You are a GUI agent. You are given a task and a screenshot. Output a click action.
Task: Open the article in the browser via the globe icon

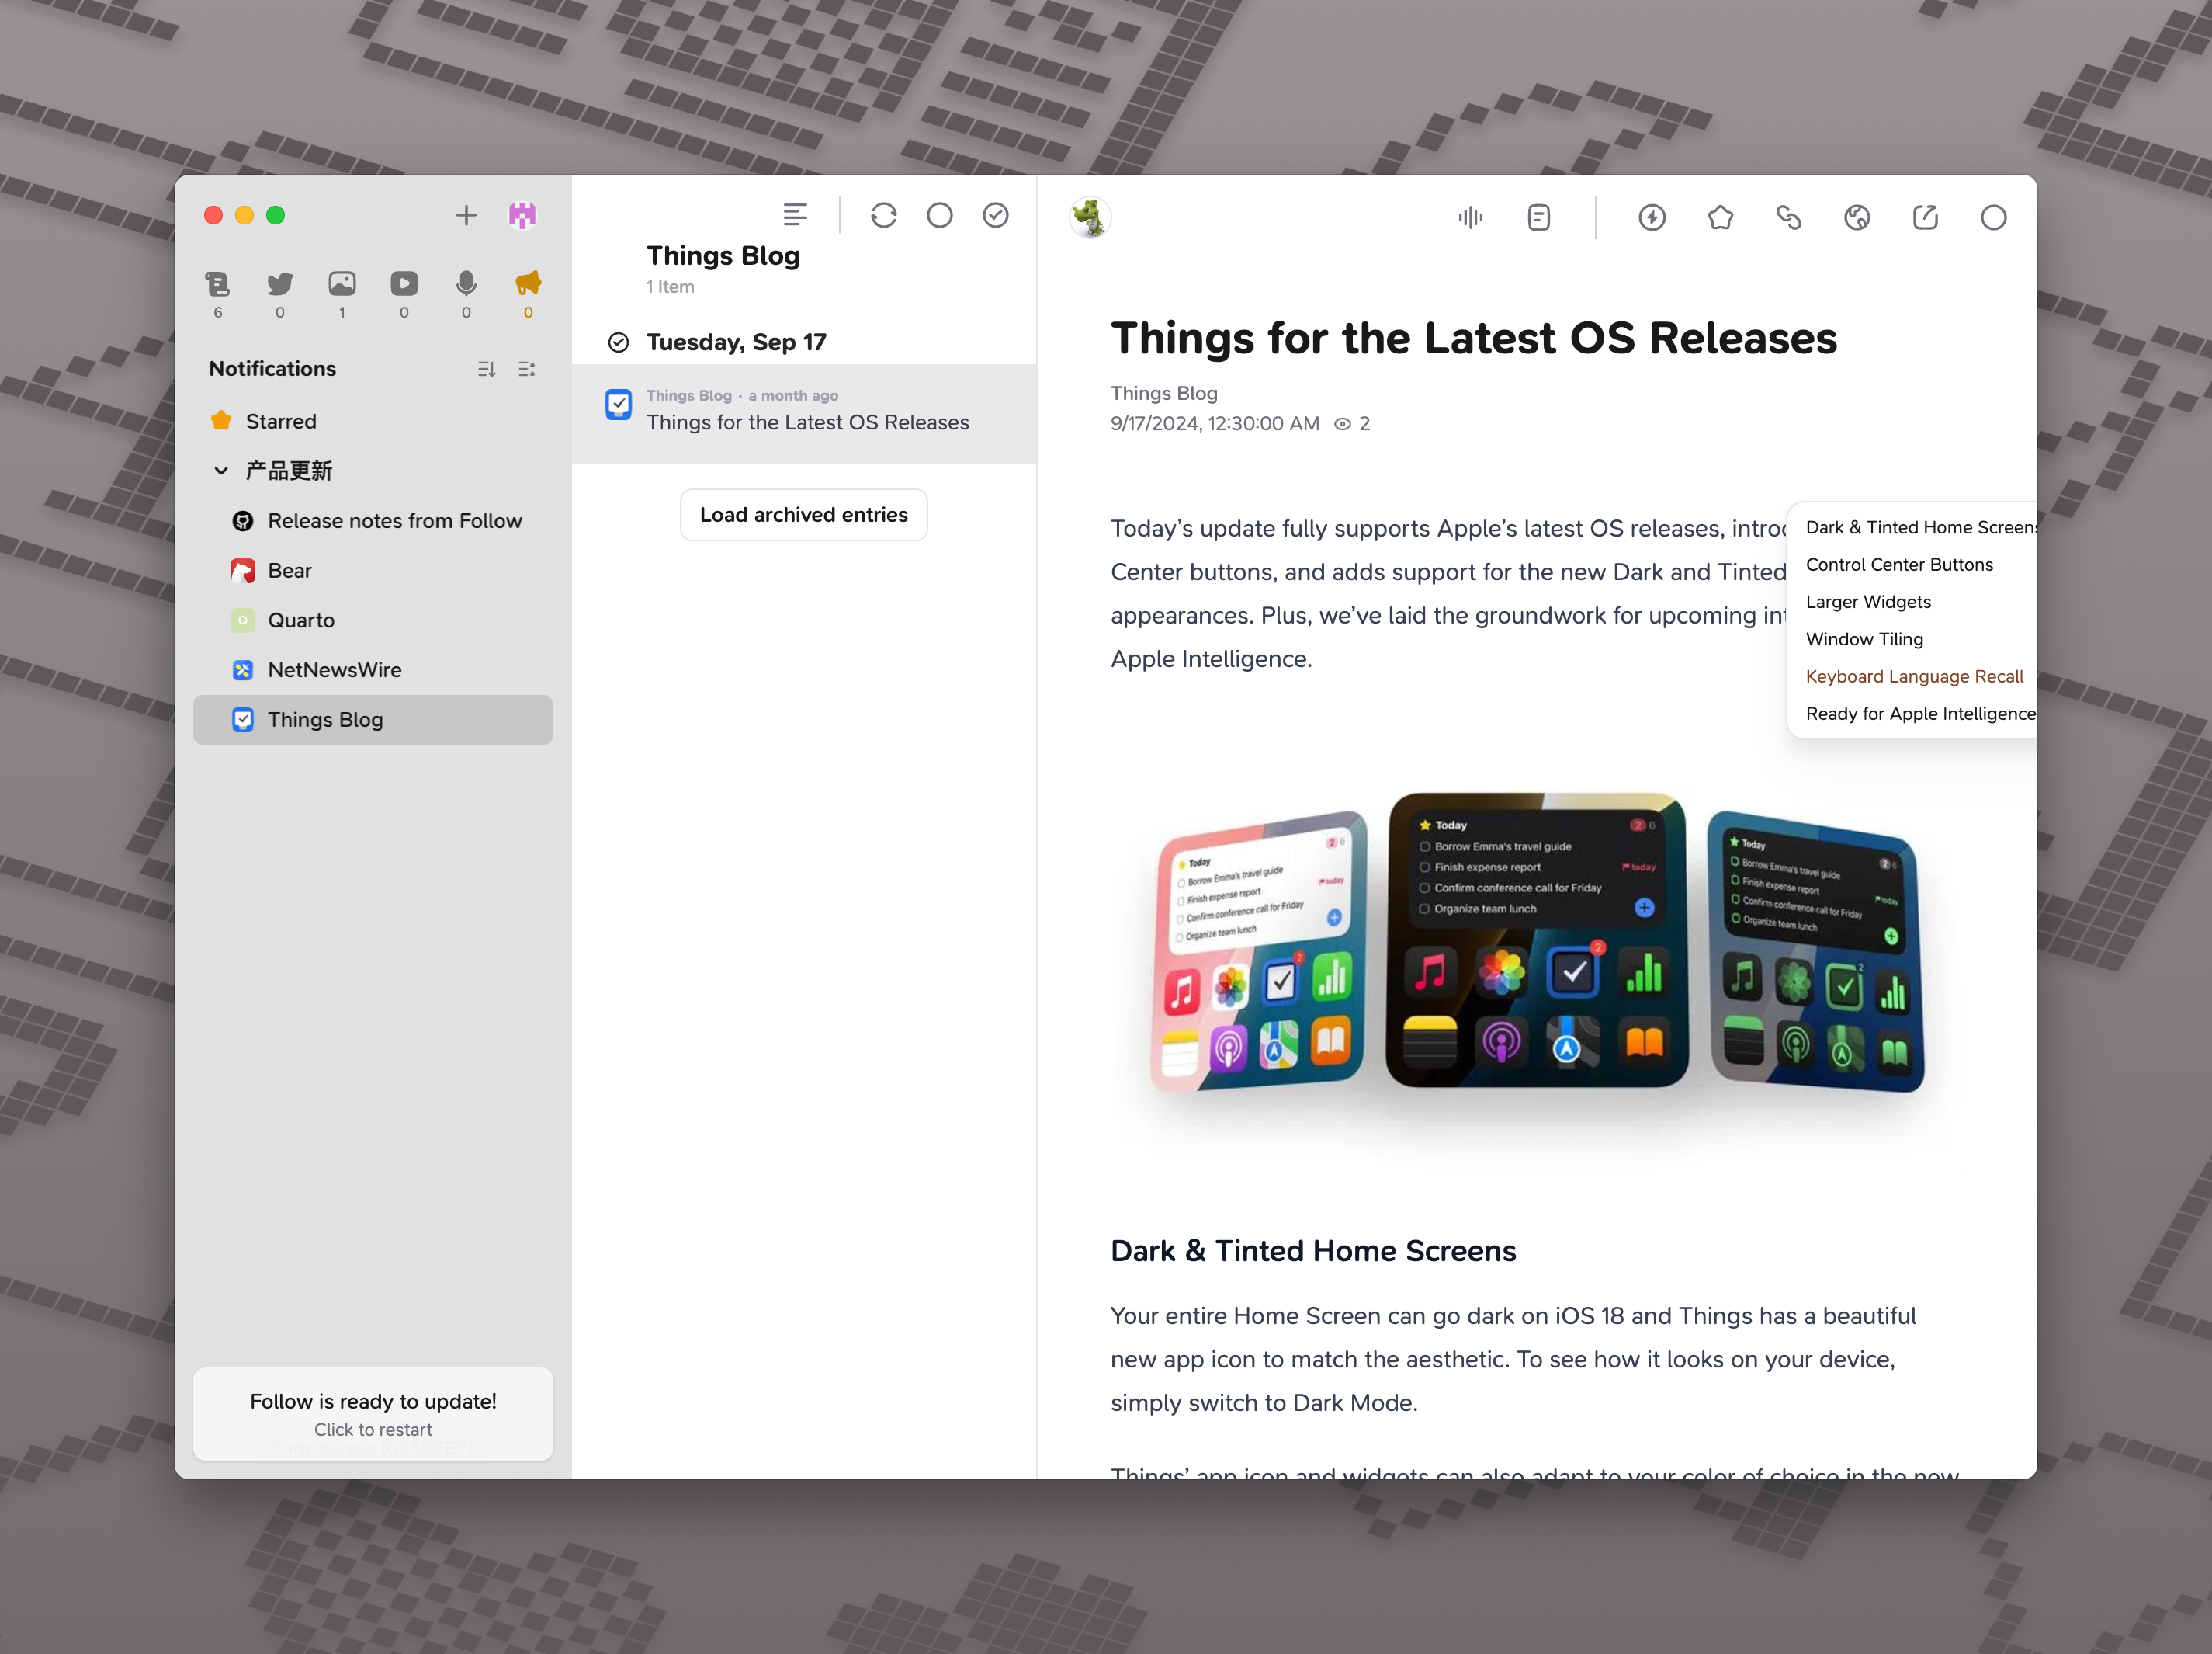[1857, 217]
